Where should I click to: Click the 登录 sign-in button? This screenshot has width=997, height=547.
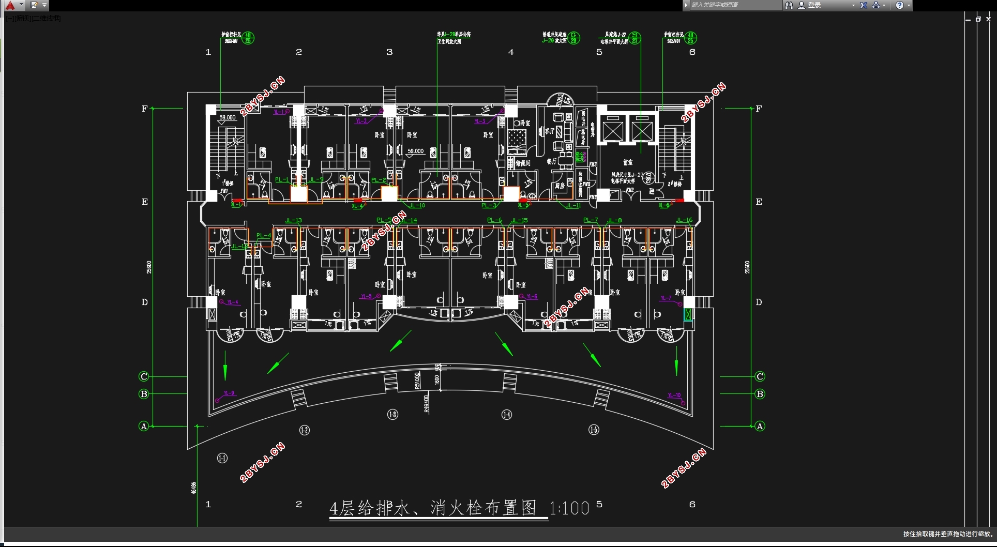point(810,5)
